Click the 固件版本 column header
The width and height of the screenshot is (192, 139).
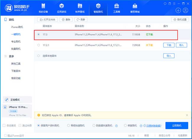pos(47,26)
